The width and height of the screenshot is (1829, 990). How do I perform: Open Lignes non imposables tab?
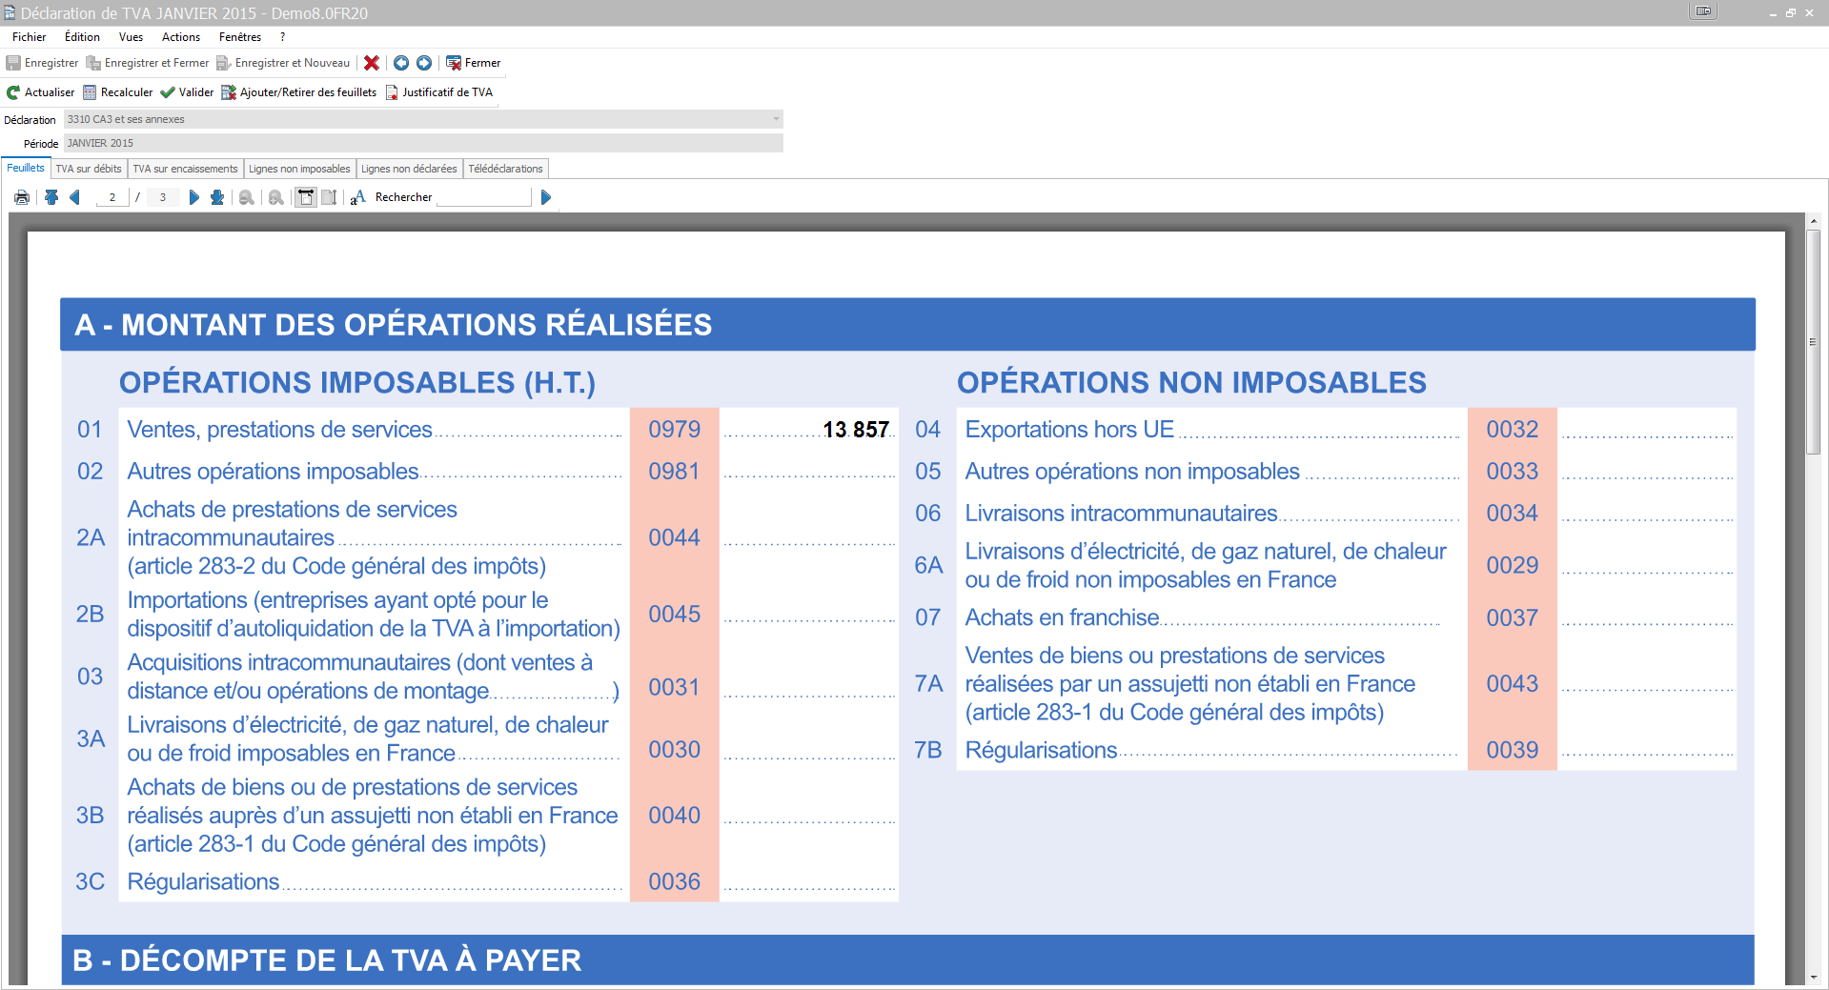coord(299,169)
